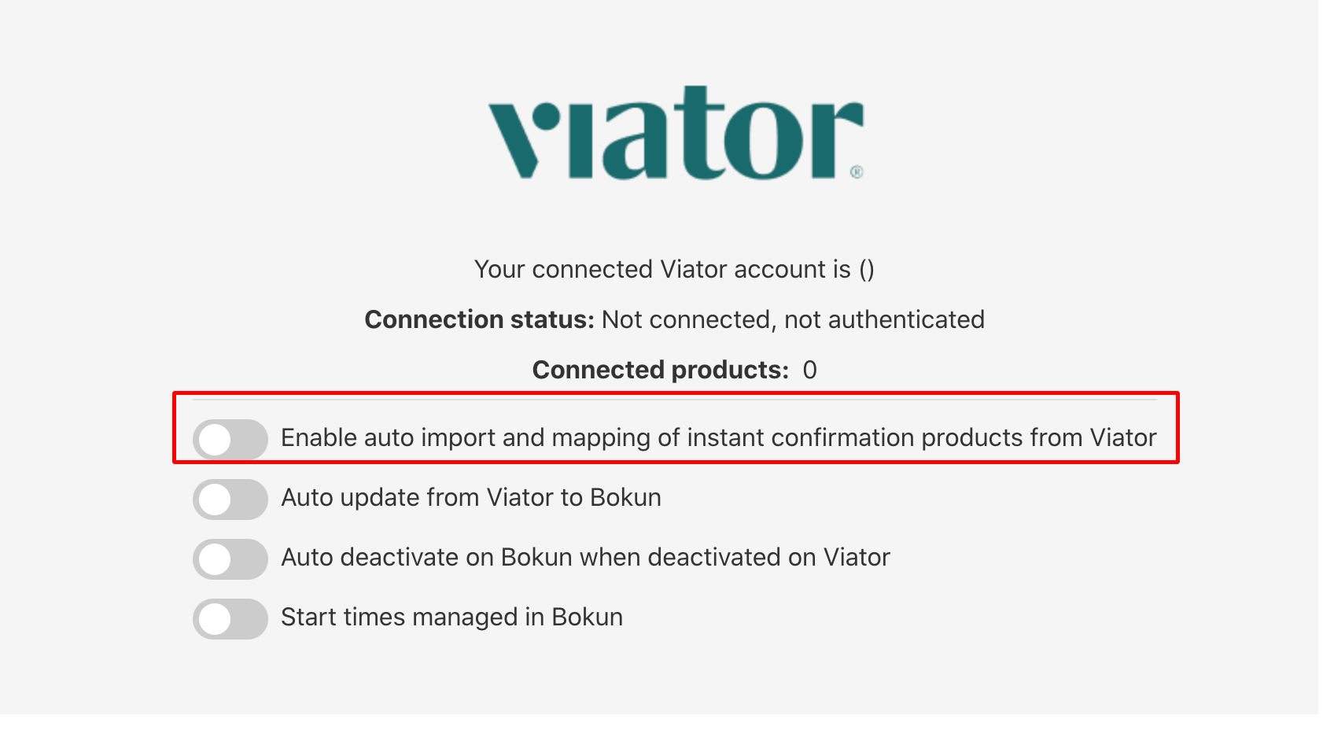Click the word 'Bokun' in Start times label
Screen dimensions: 1334x730
click(587, 617)
